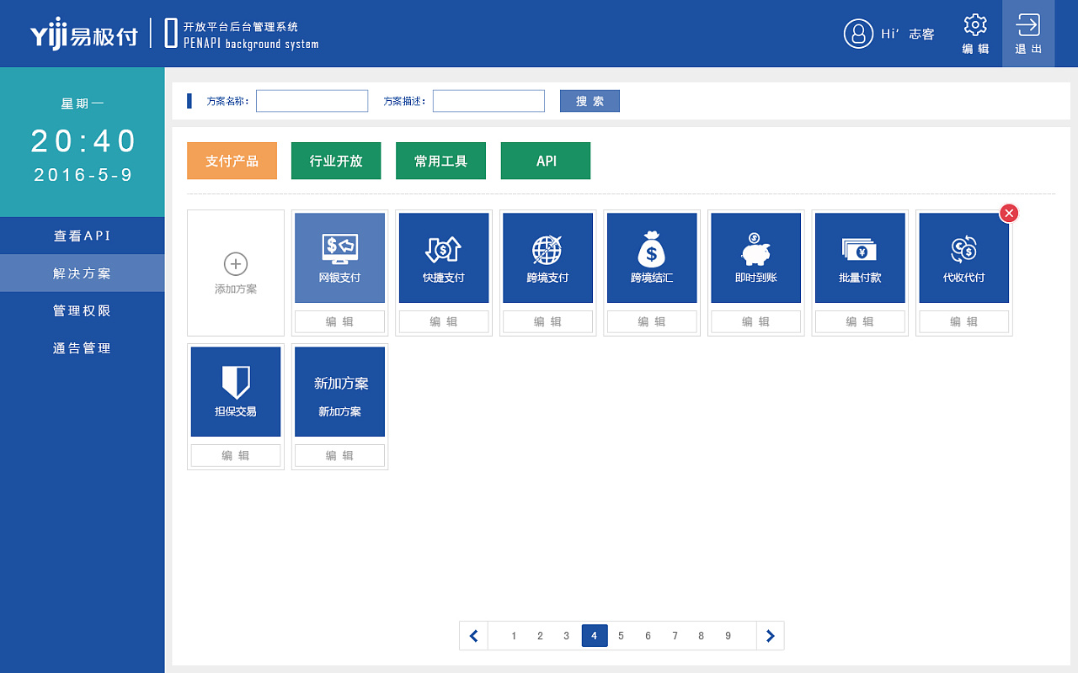Open 查看API in sidebar
1078x673 pixels.
[x=83, y=236]
